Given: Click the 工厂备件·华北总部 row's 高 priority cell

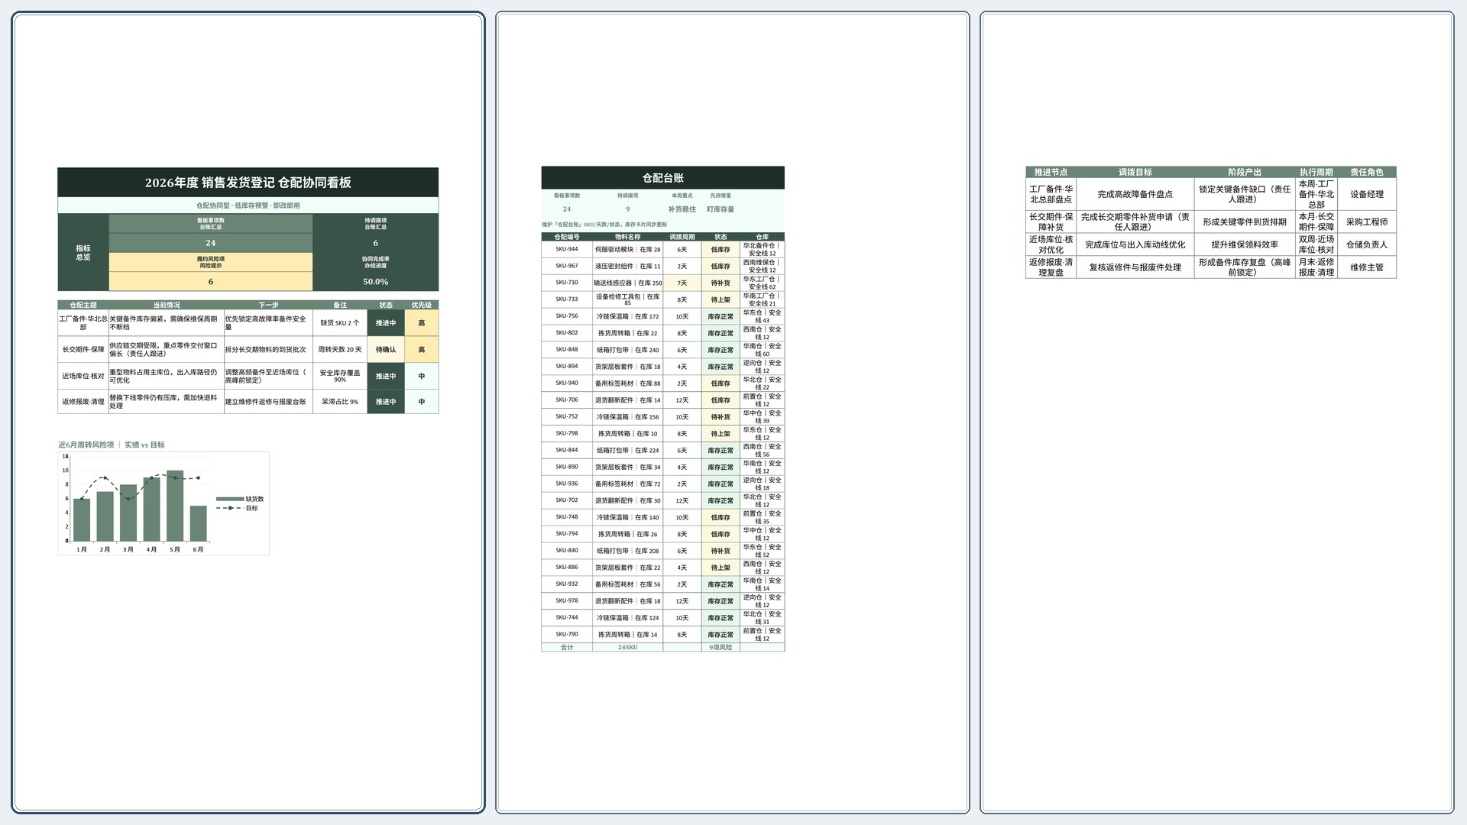Looking at the screenshot, I should coord(422,323).
